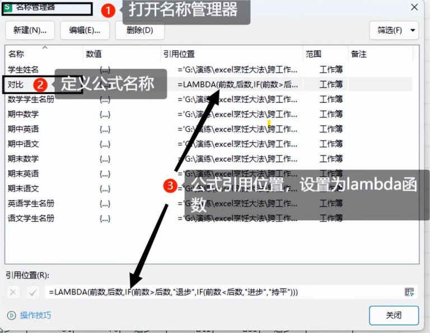Click the green WPS spreadsheet icon in title bar
Screen dimensions: 430x333
pos(8,7)
